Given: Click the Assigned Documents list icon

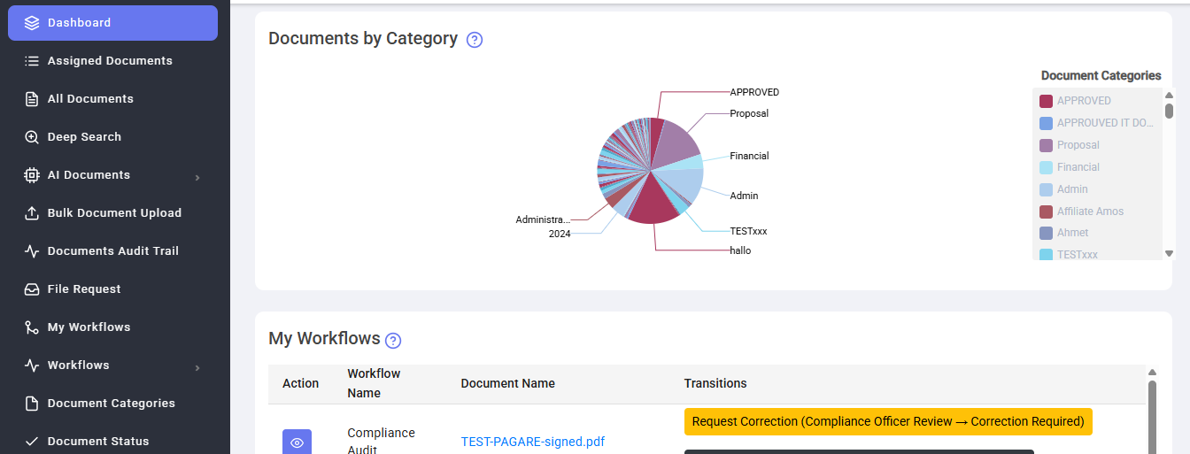Looking at the screenshot, I should [x=32, y=61].
